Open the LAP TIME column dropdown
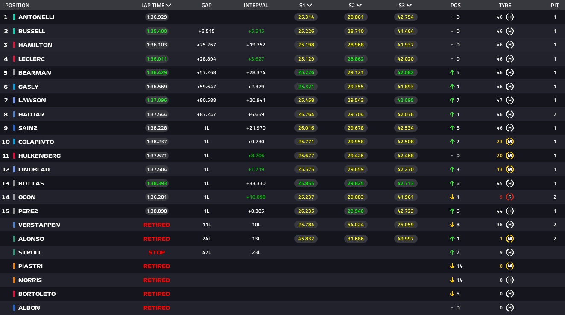Viewport: 565px width, 315px height. [169, 6]
